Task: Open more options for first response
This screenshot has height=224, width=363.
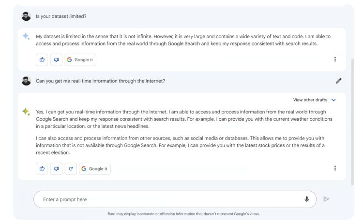Action: tap(335, 59)
